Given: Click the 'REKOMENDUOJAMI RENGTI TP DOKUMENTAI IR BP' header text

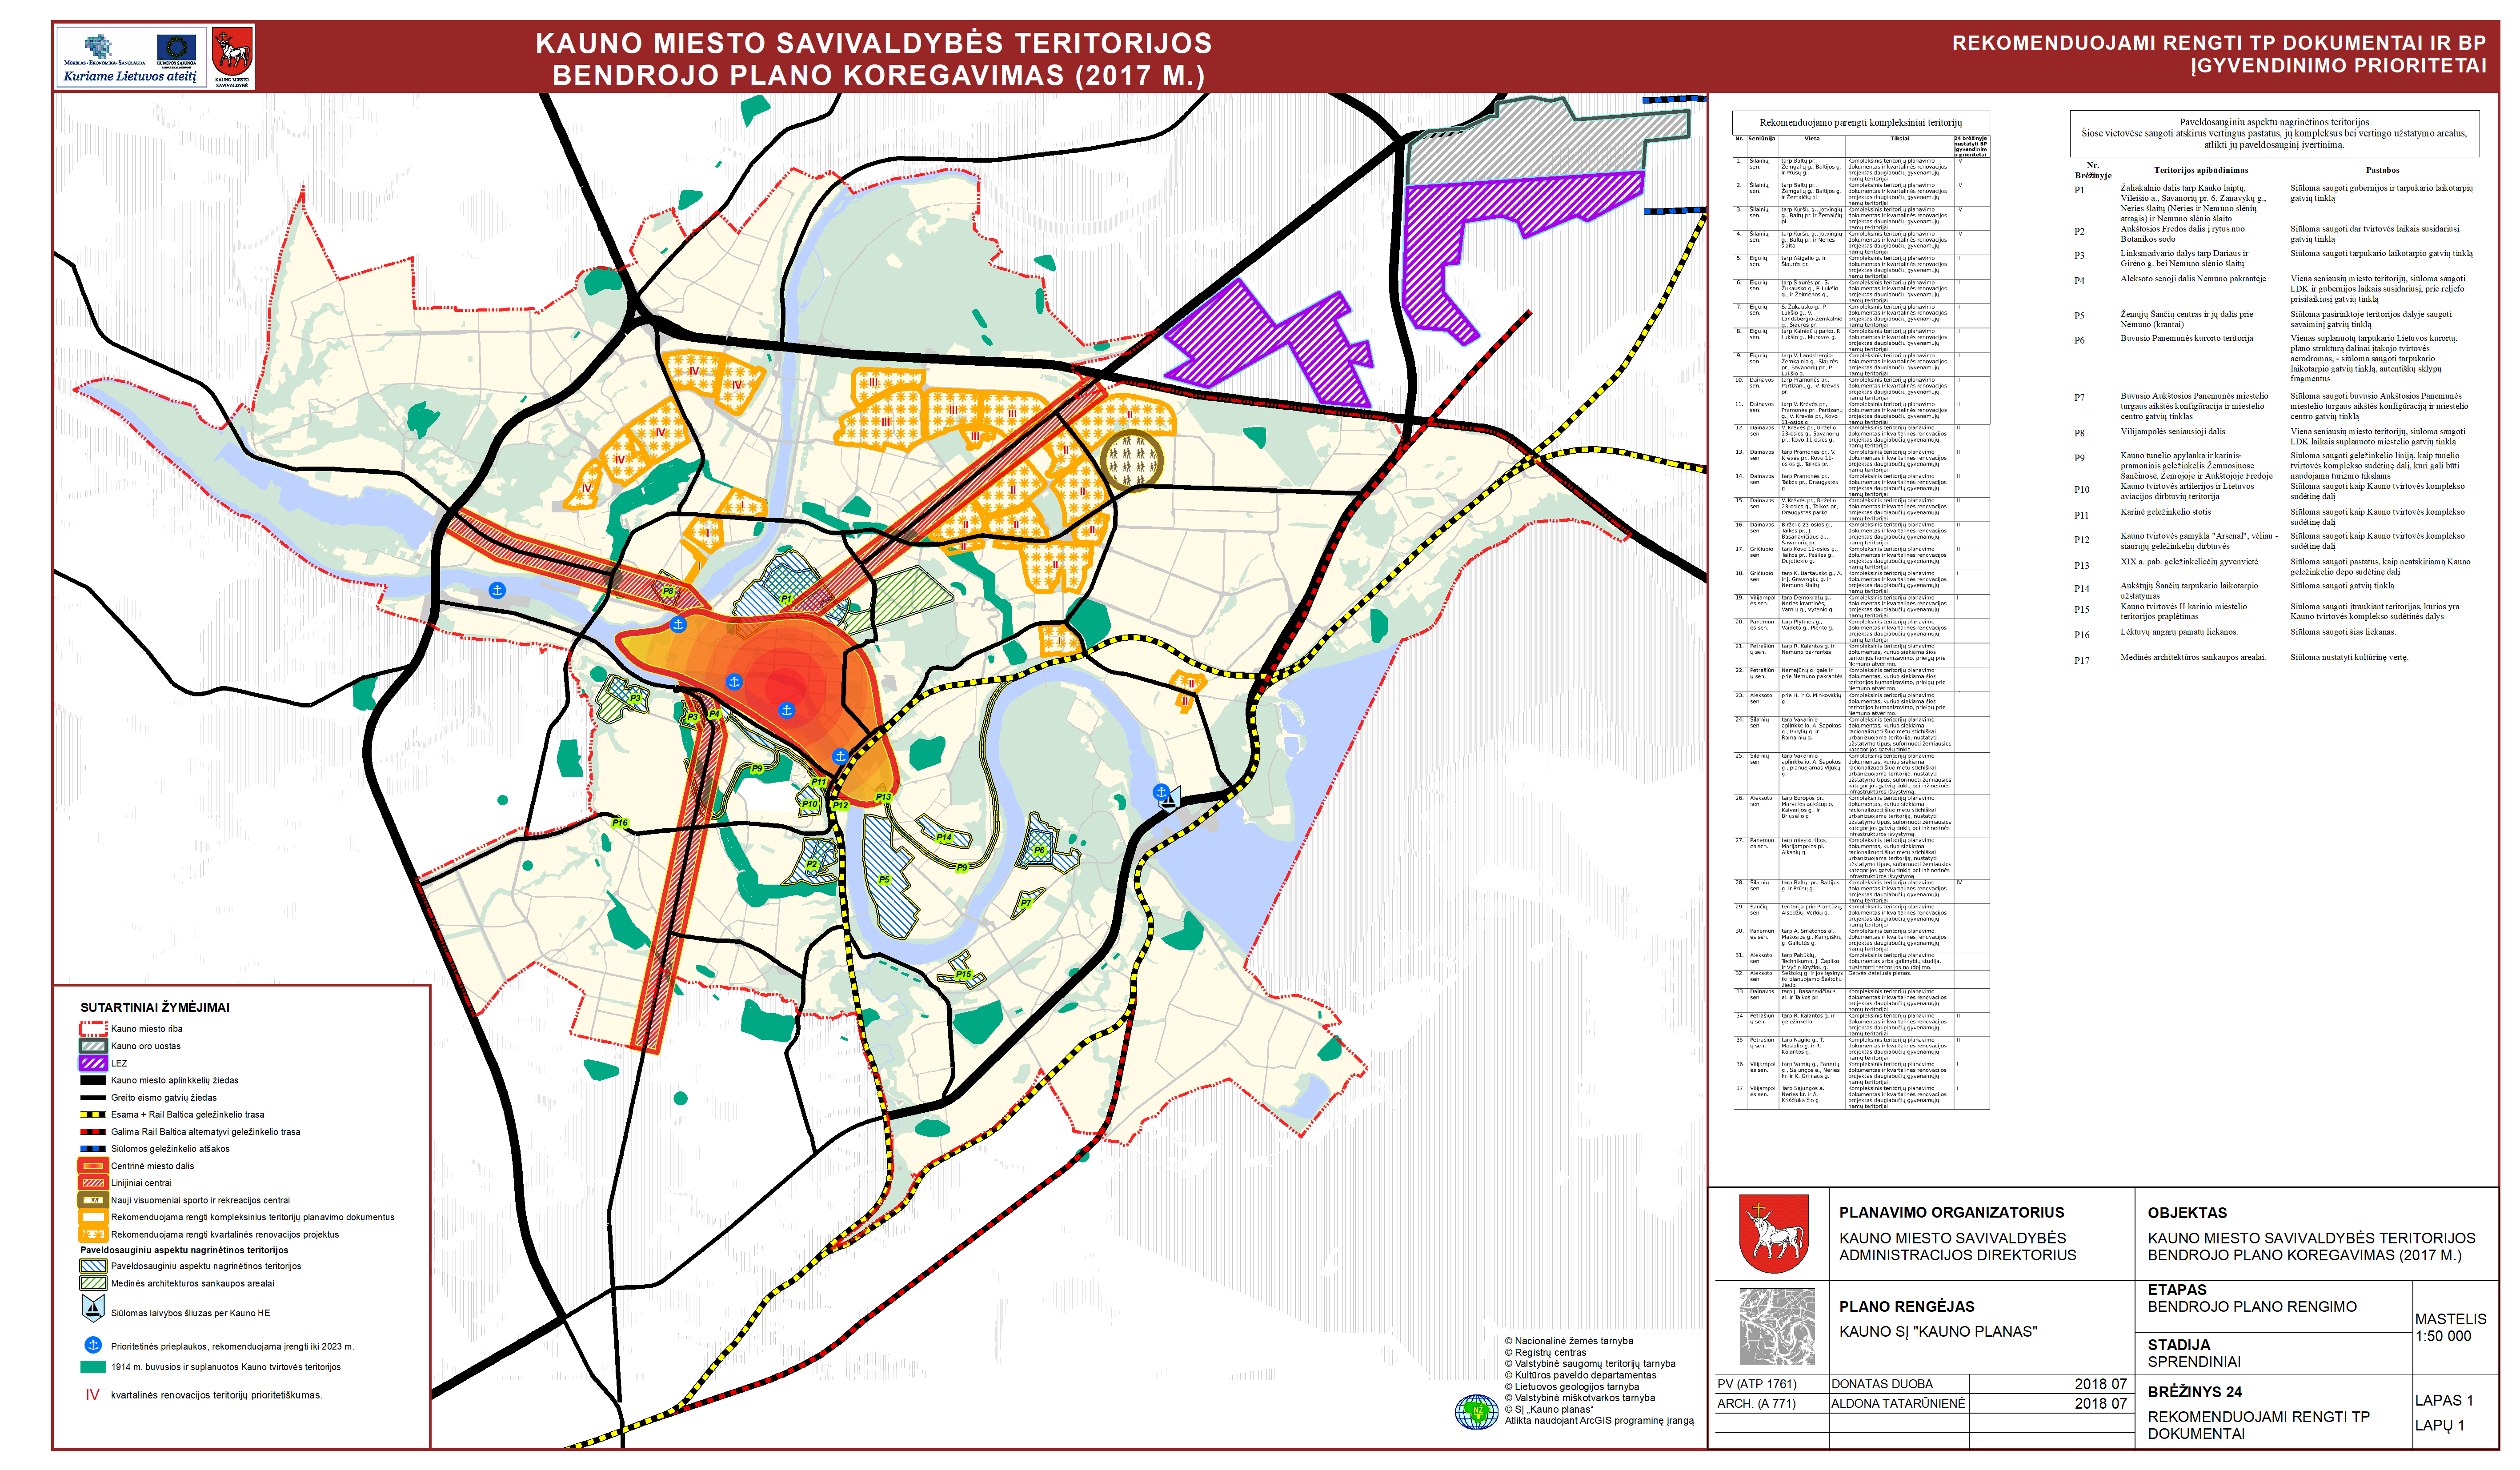Looking at the screenshot, I should [2218, 43].
